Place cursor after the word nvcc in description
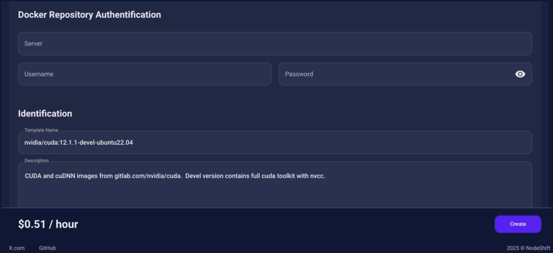 coord(325,176)
